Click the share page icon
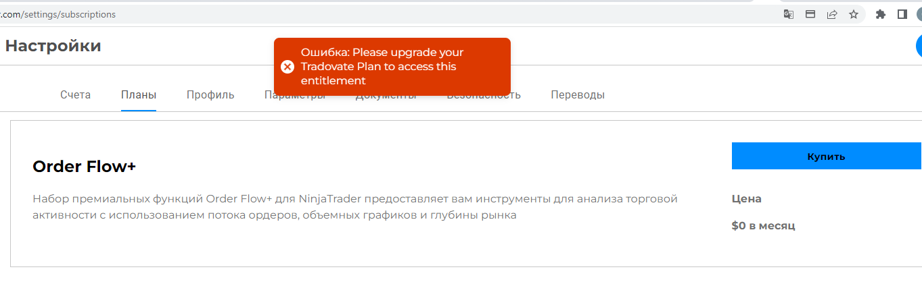The height and width of the screenshot is (282, 922). click(x=832, y=14)
